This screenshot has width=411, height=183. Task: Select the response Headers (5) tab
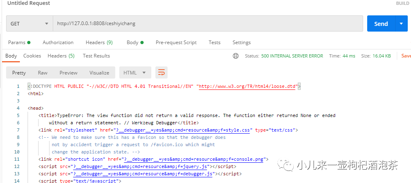61,56
